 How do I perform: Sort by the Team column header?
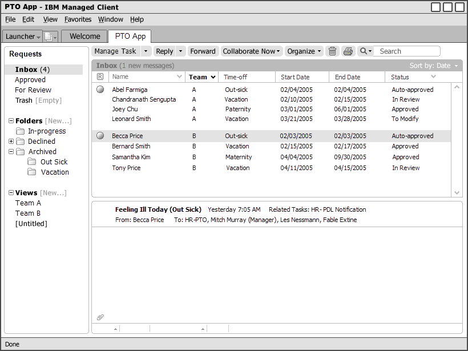coord(202,77)
